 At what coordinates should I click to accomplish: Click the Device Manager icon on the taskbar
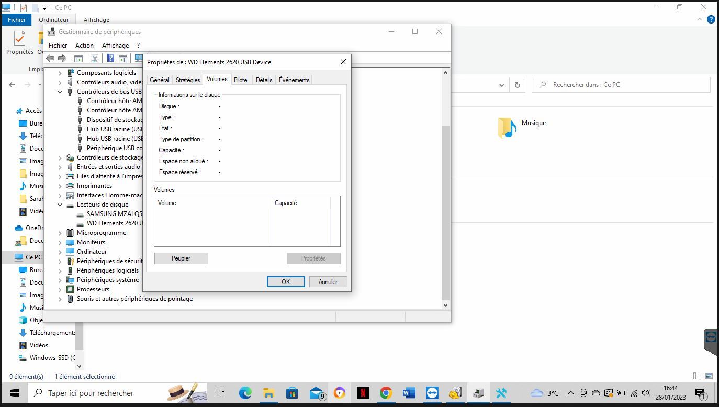(478, 393)
